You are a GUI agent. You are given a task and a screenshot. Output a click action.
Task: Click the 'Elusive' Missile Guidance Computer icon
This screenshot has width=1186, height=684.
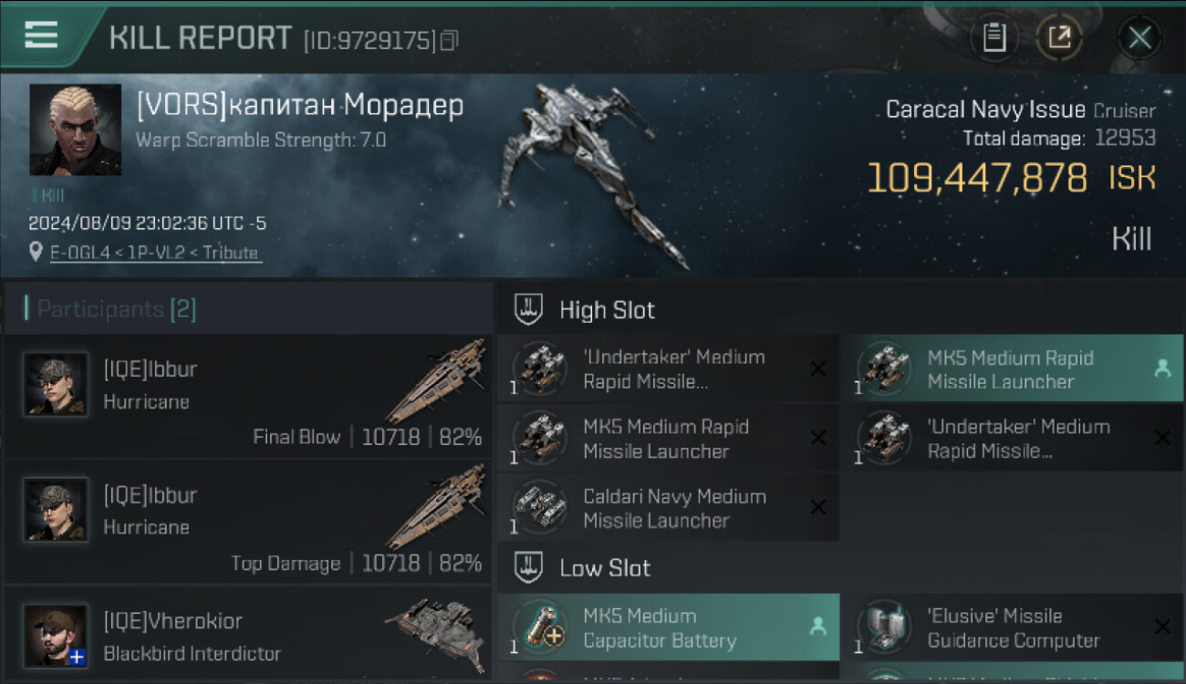click(884, 627)
